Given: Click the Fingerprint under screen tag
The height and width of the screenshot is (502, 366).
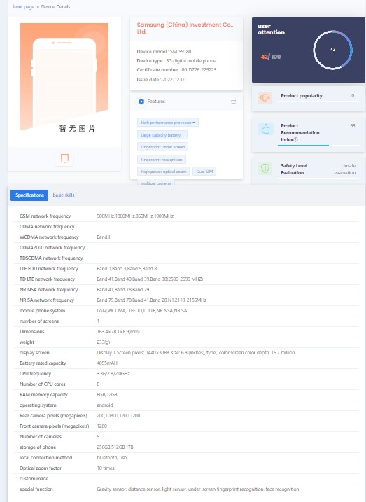Looking at the screenshot, I should click(x=163, y=147).
